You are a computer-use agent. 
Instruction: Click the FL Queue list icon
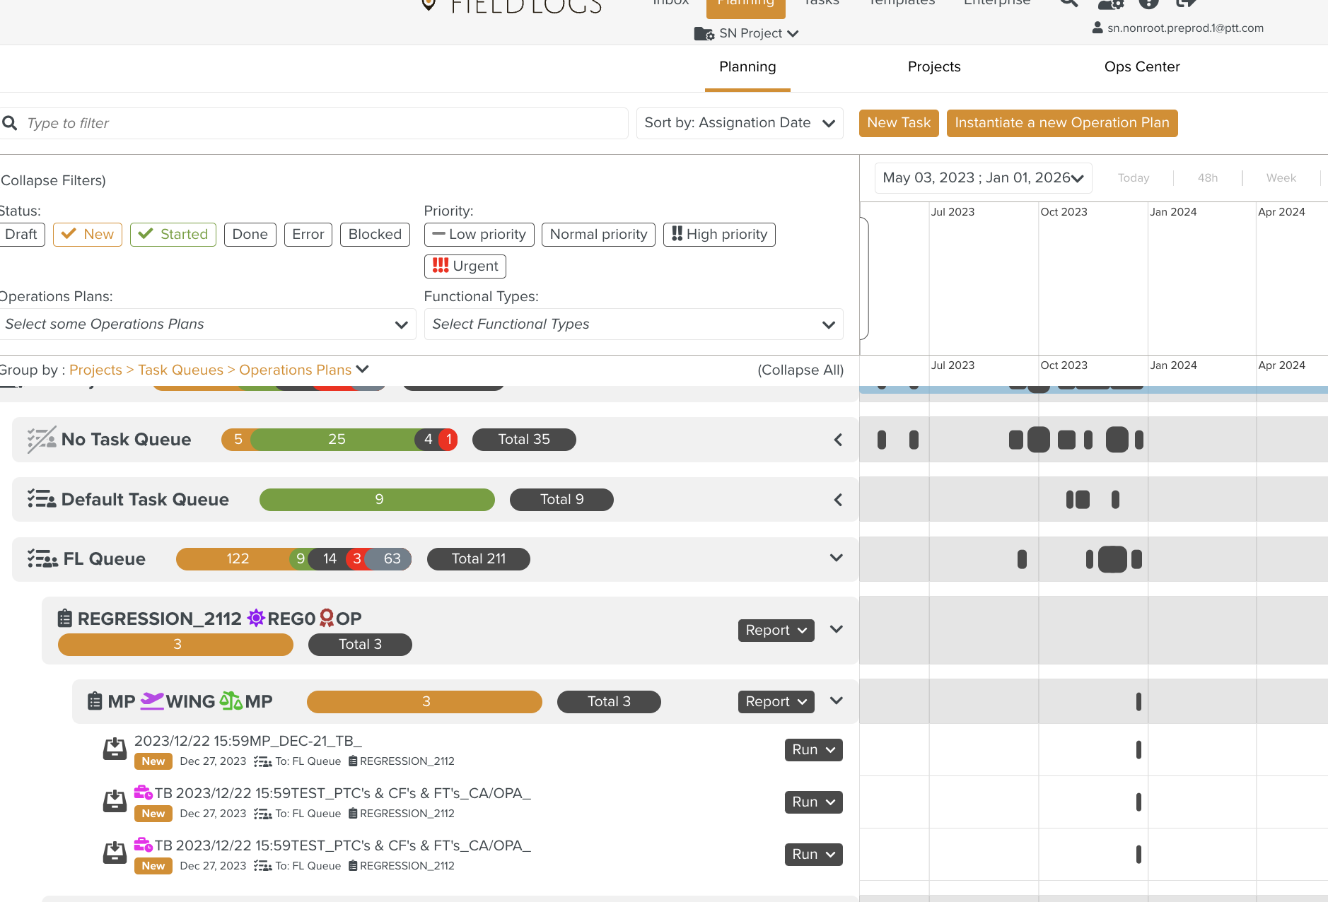(42, 559)
